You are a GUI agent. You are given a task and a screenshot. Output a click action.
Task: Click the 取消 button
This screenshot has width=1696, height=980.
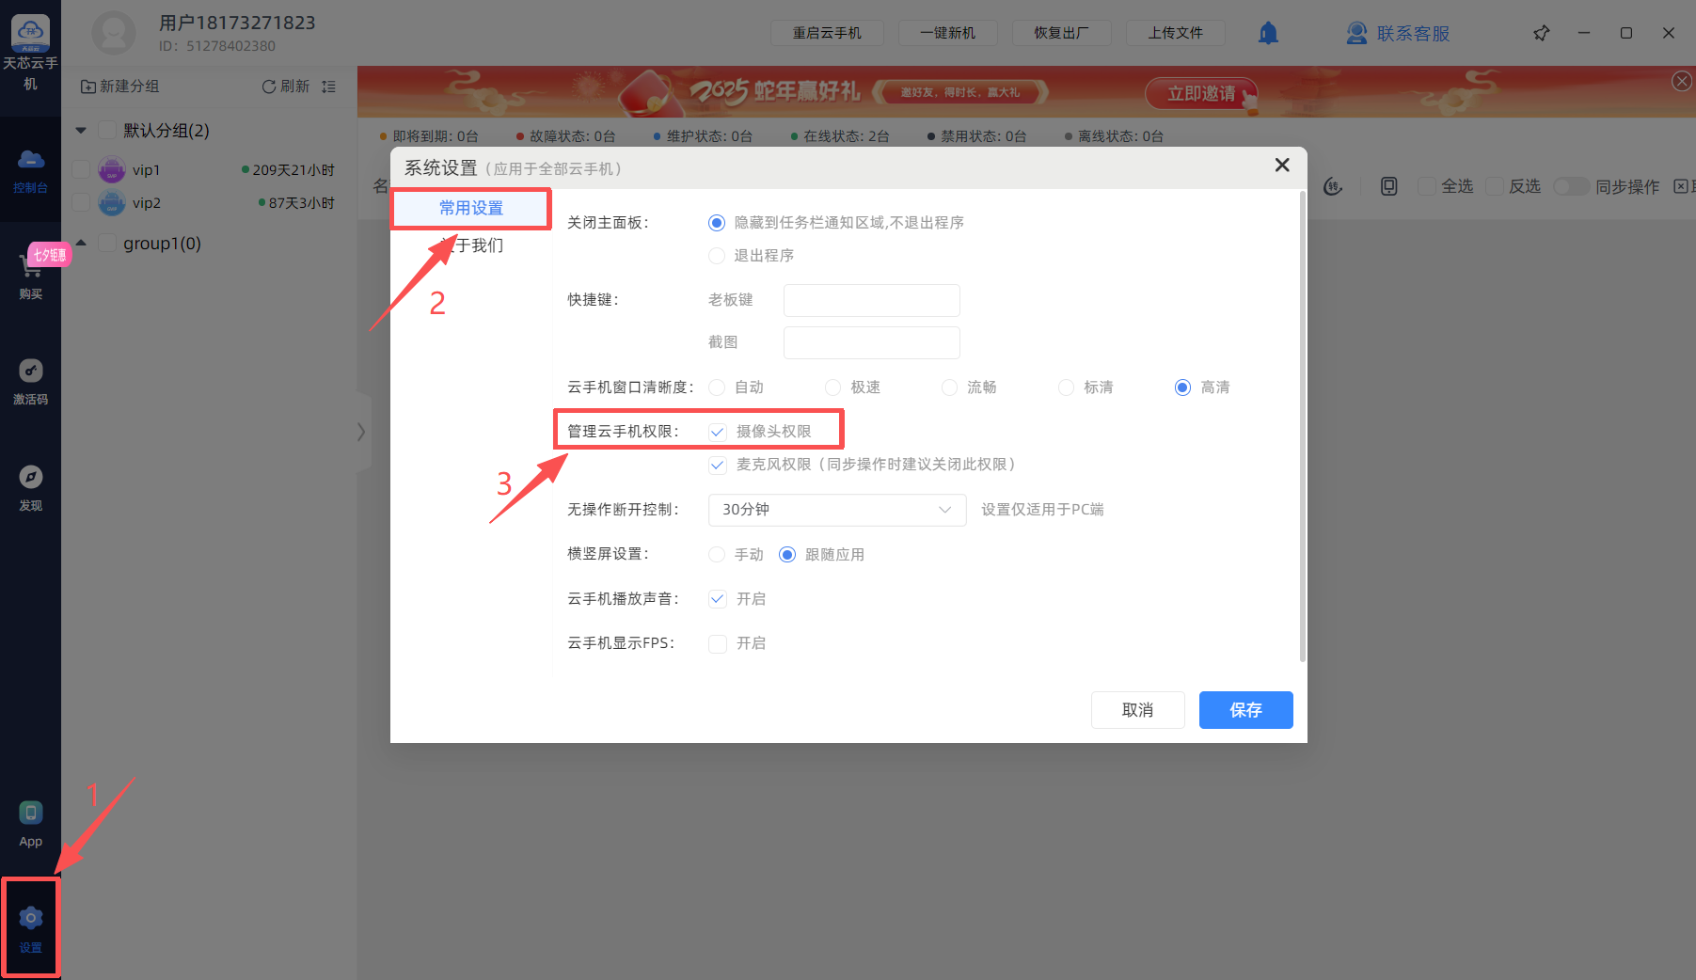[x=1137, y=710]
